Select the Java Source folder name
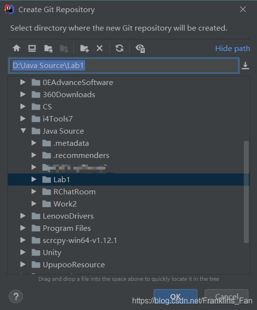 coord(63,131)
